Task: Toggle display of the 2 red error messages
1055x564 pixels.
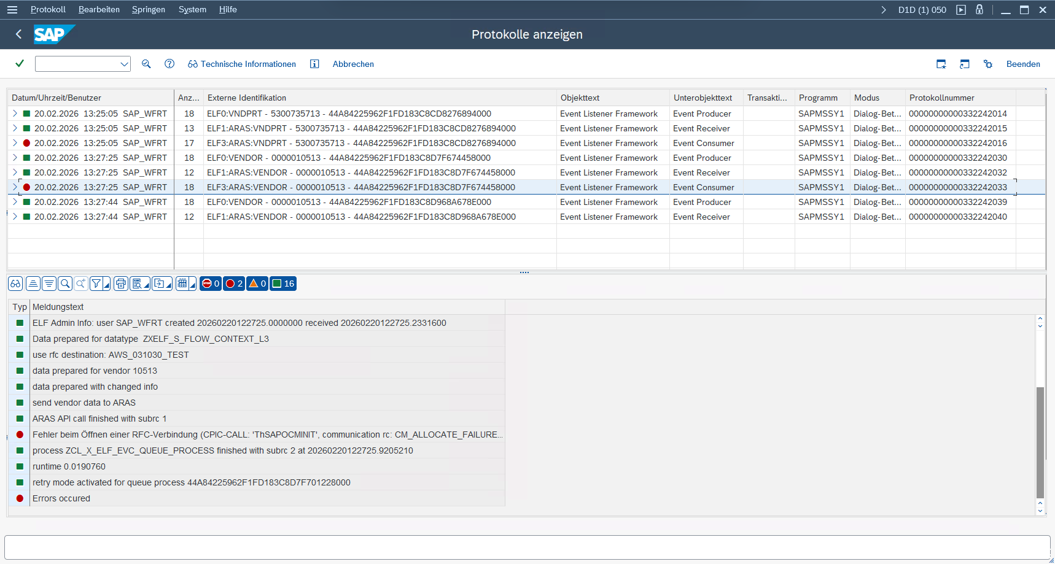Action: click(x=233, y=284)
